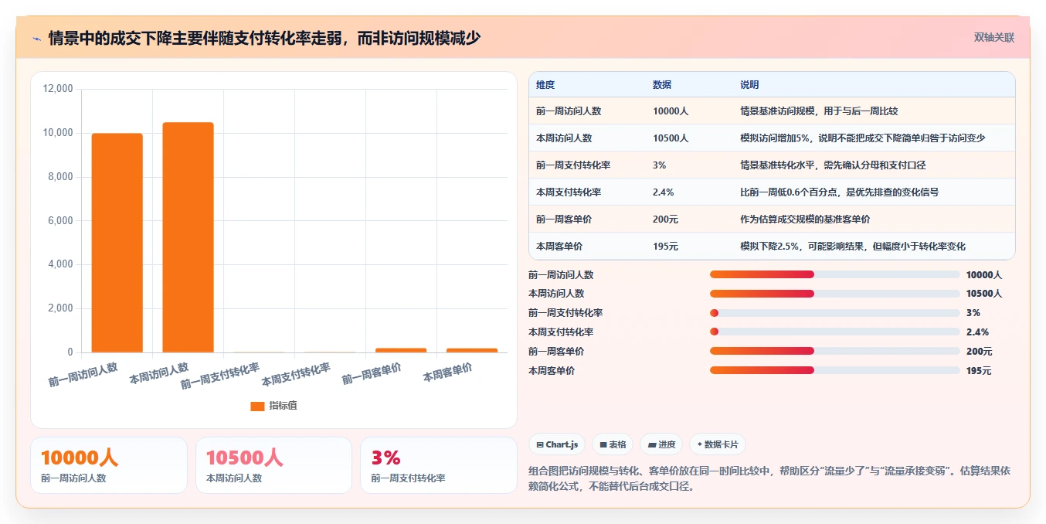The width and height of the screenshot is (1046, 524).
Task: Click the 本周访问人数 progress bar
Action: (x=834, y=294)
